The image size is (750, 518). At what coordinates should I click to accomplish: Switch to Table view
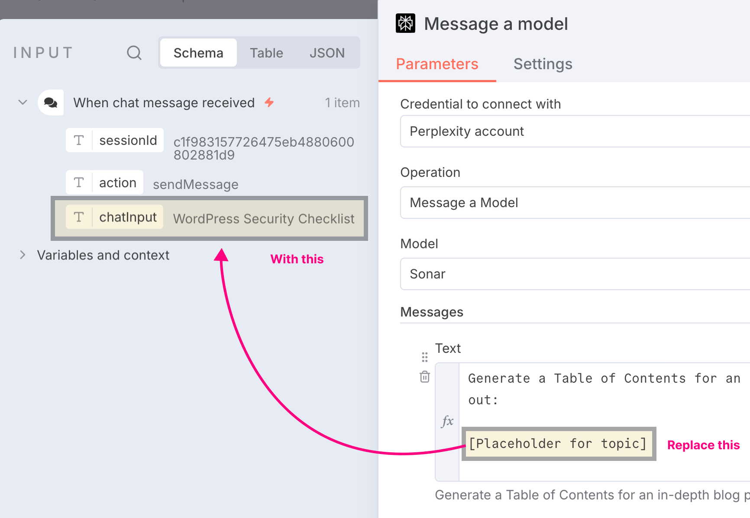pos(266,53)
